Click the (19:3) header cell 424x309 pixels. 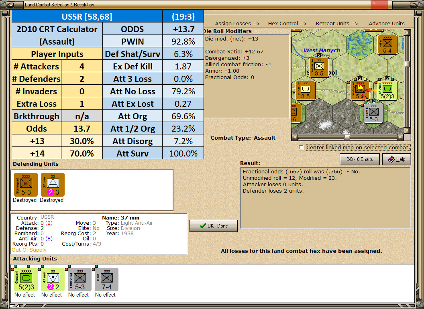click(x=183, y=16)
